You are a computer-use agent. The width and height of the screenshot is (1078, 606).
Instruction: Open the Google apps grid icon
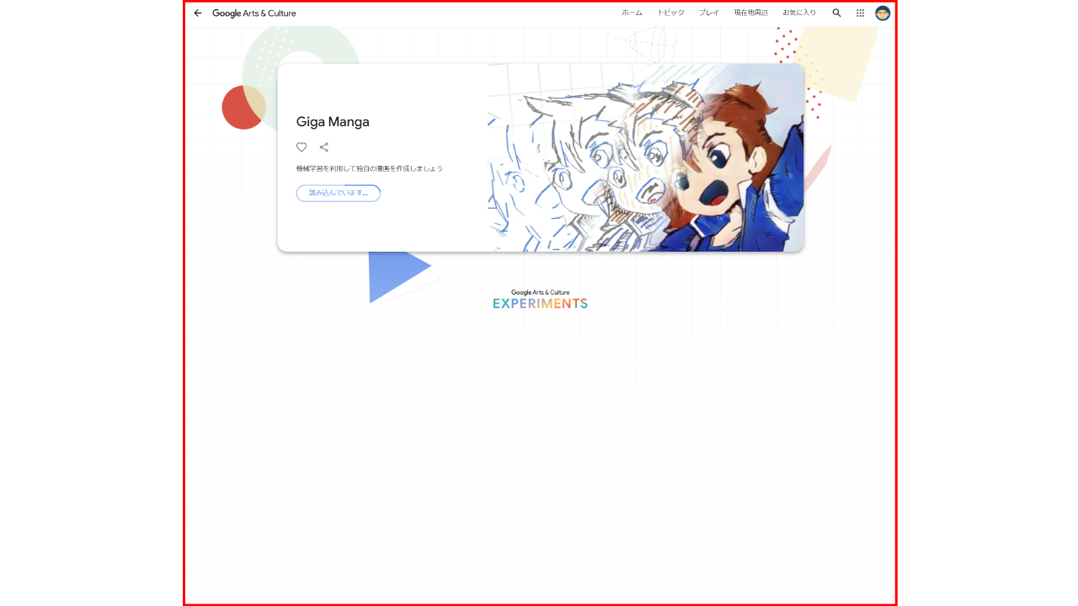860,13
